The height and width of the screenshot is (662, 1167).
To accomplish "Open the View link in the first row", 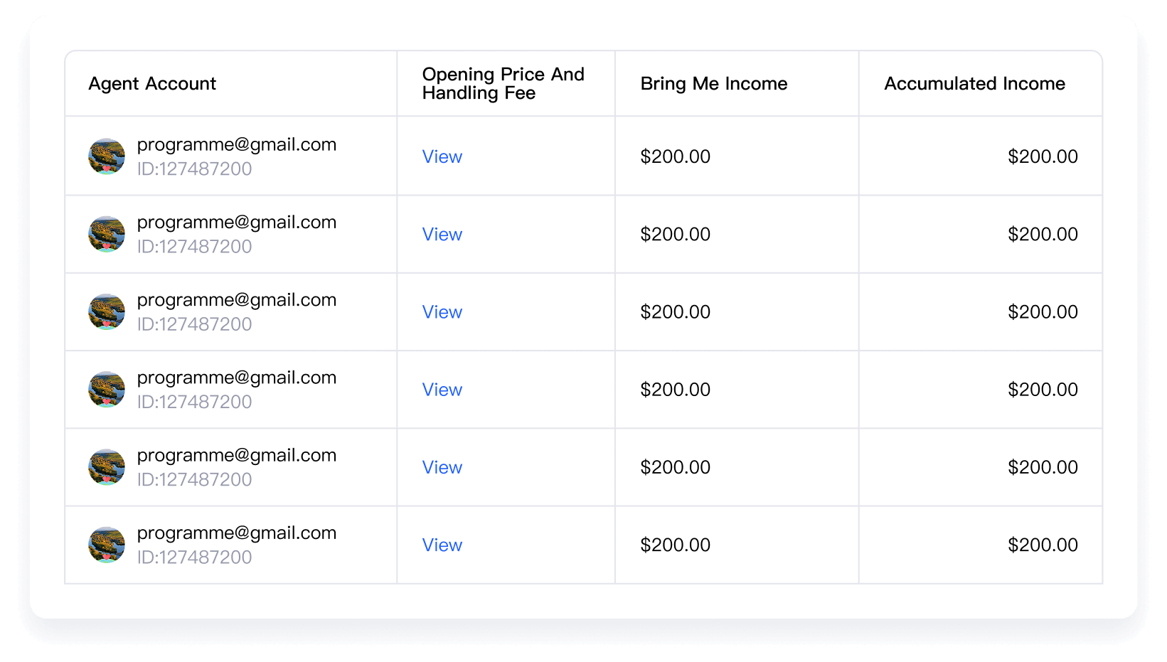I will (x=442, y=156).
